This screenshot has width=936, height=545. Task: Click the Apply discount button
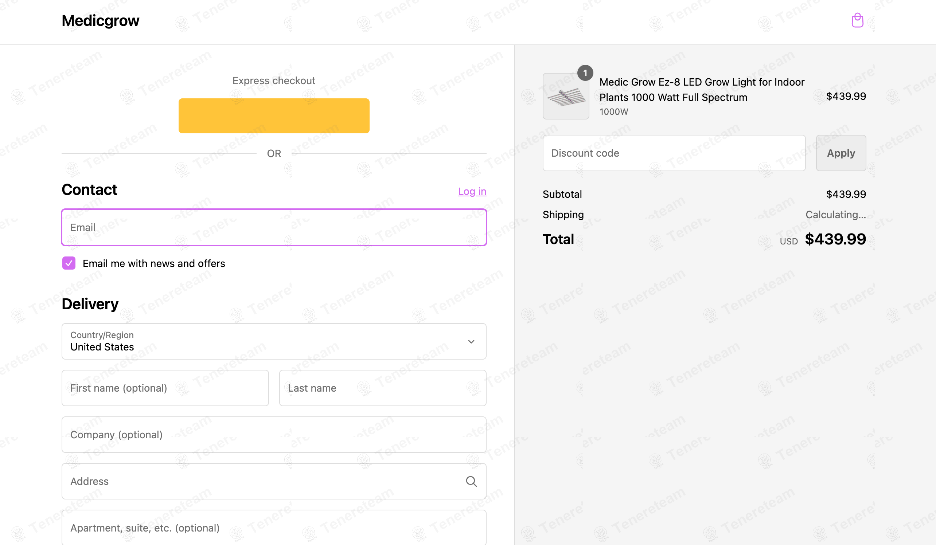point(841,153)
